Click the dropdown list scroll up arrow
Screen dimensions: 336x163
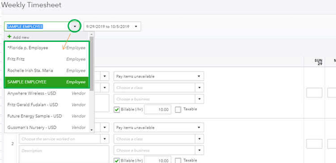pos(92,34)
